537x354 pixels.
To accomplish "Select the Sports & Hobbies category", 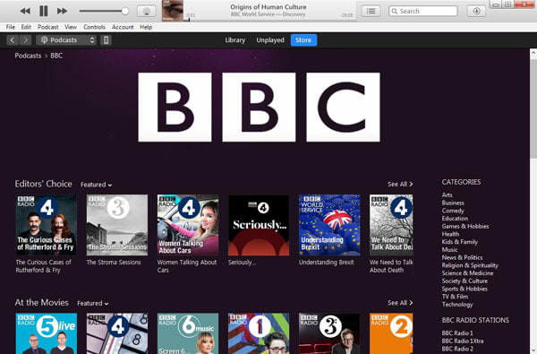I will coord(465,289).
